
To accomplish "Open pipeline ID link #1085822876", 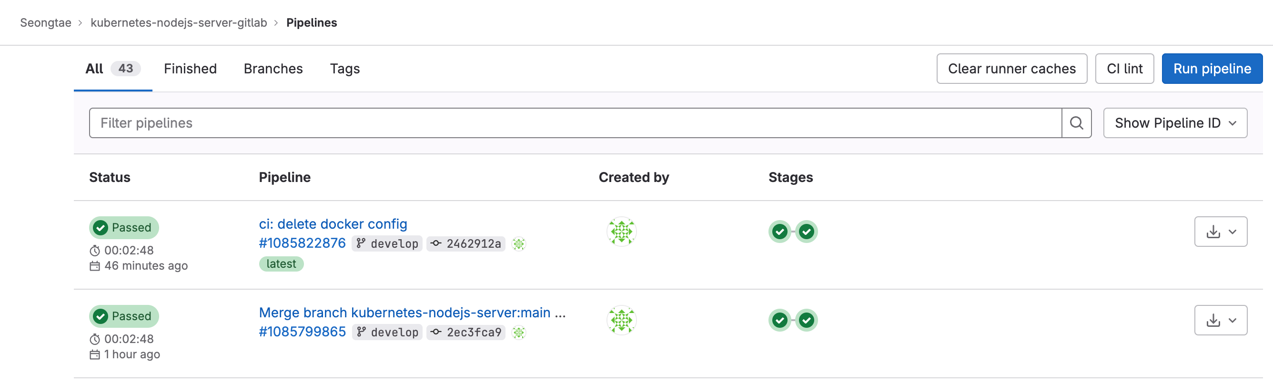I will tap(303, 243).
